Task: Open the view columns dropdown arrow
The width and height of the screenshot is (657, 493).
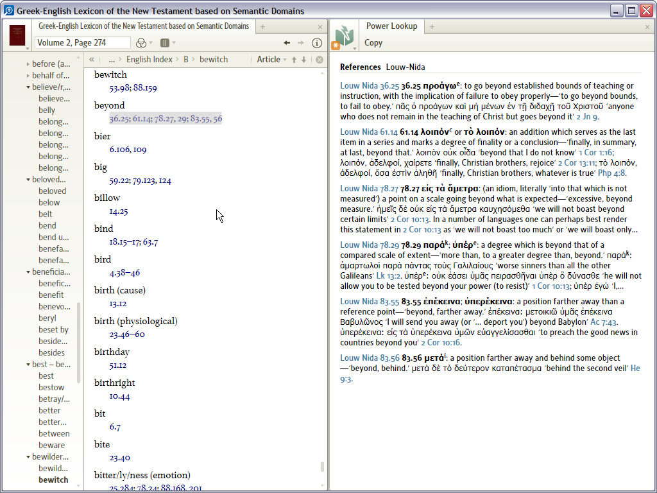Action: [174, 43]
